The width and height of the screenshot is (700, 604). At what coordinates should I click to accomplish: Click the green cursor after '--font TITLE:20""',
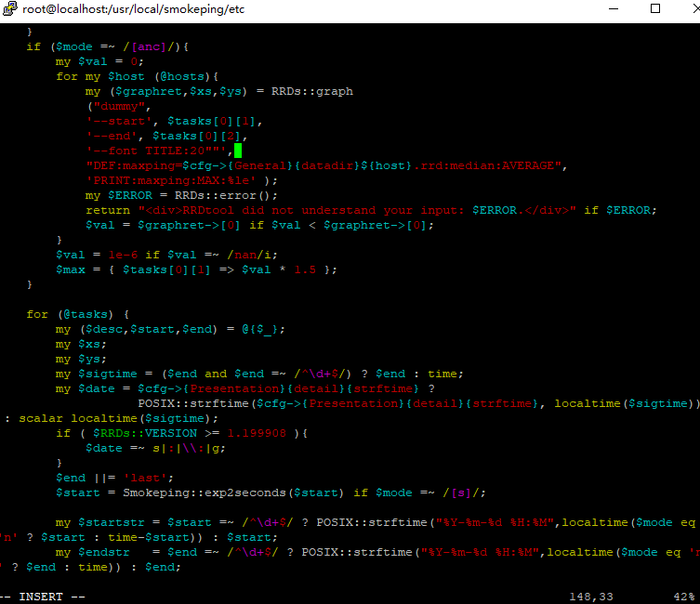(x=238, y=151)
